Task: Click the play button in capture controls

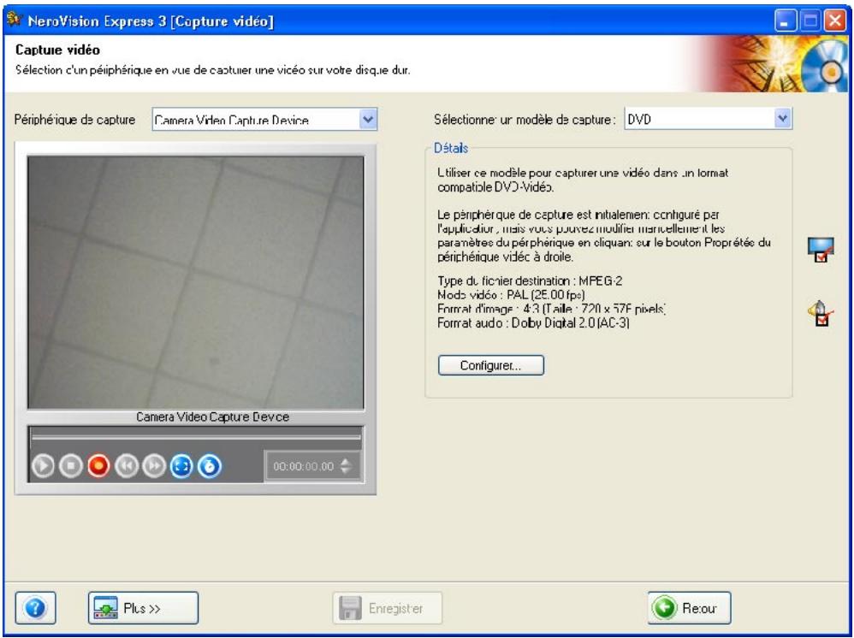Action: tap(43, 466)
